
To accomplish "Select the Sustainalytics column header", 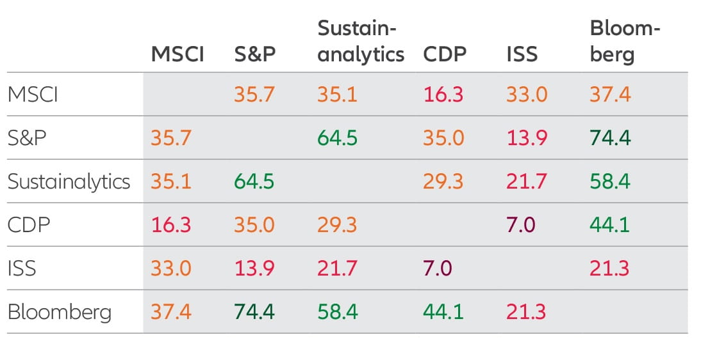I will (x=361, y=42).
